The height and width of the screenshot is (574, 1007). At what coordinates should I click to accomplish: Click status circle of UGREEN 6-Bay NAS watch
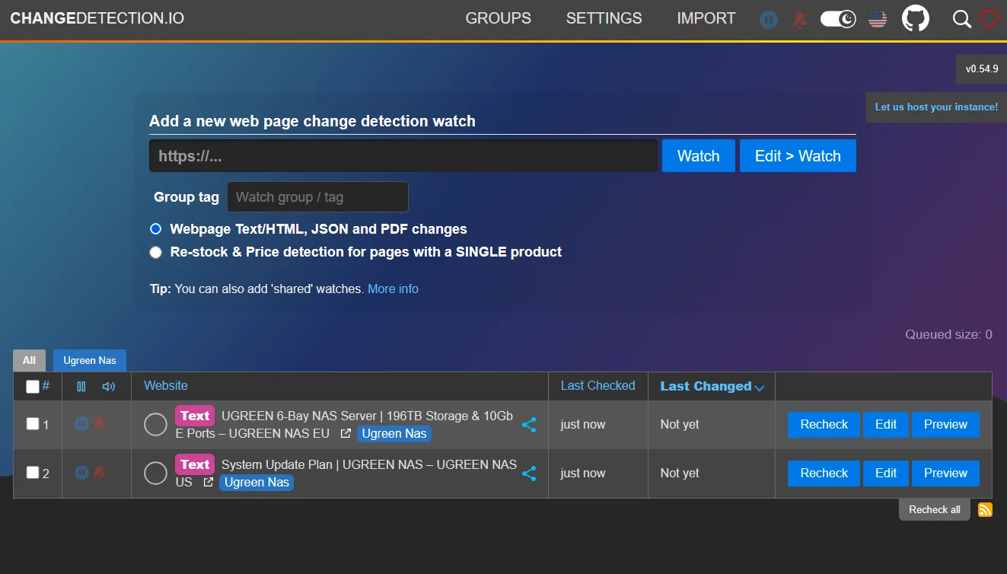pos(155,425)
